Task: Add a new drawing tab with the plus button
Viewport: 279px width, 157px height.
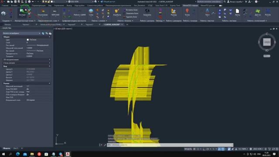Action: 127,24
